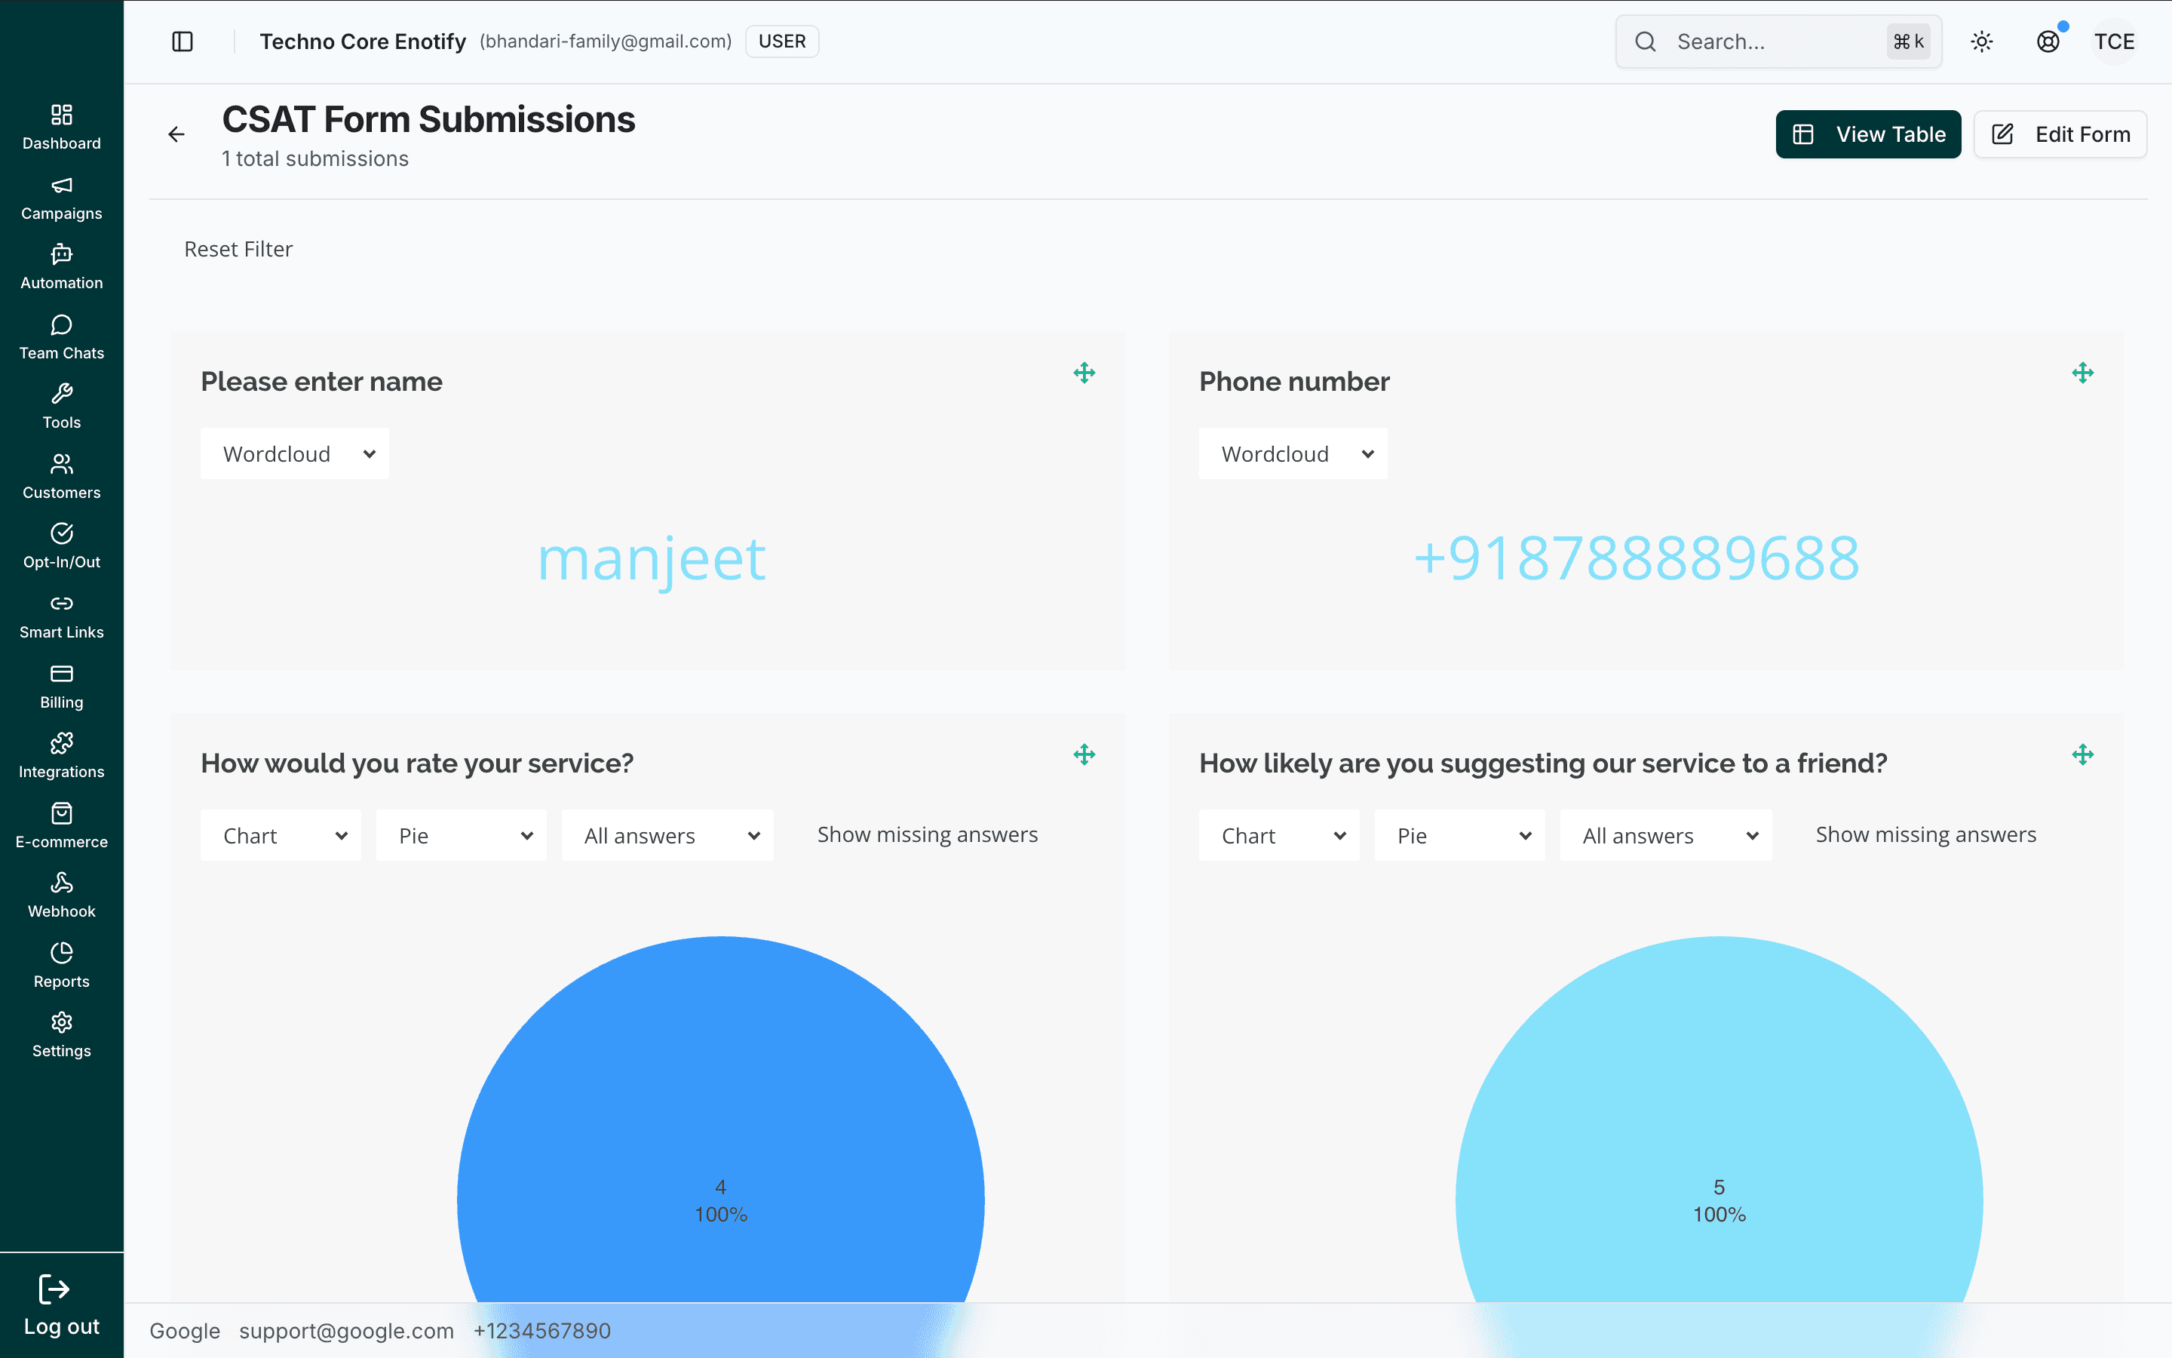The width and height of the screenshot is (2172, 1358).
Task: Open the Webhook icon
Action: (x=61, y=883)
